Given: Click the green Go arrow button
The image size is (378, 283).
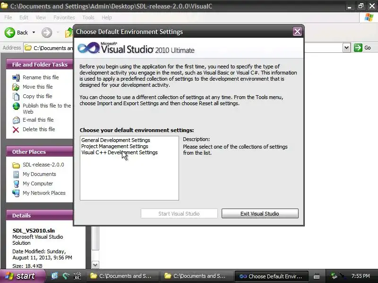Looking at the screenshot, I should point(358,48).
